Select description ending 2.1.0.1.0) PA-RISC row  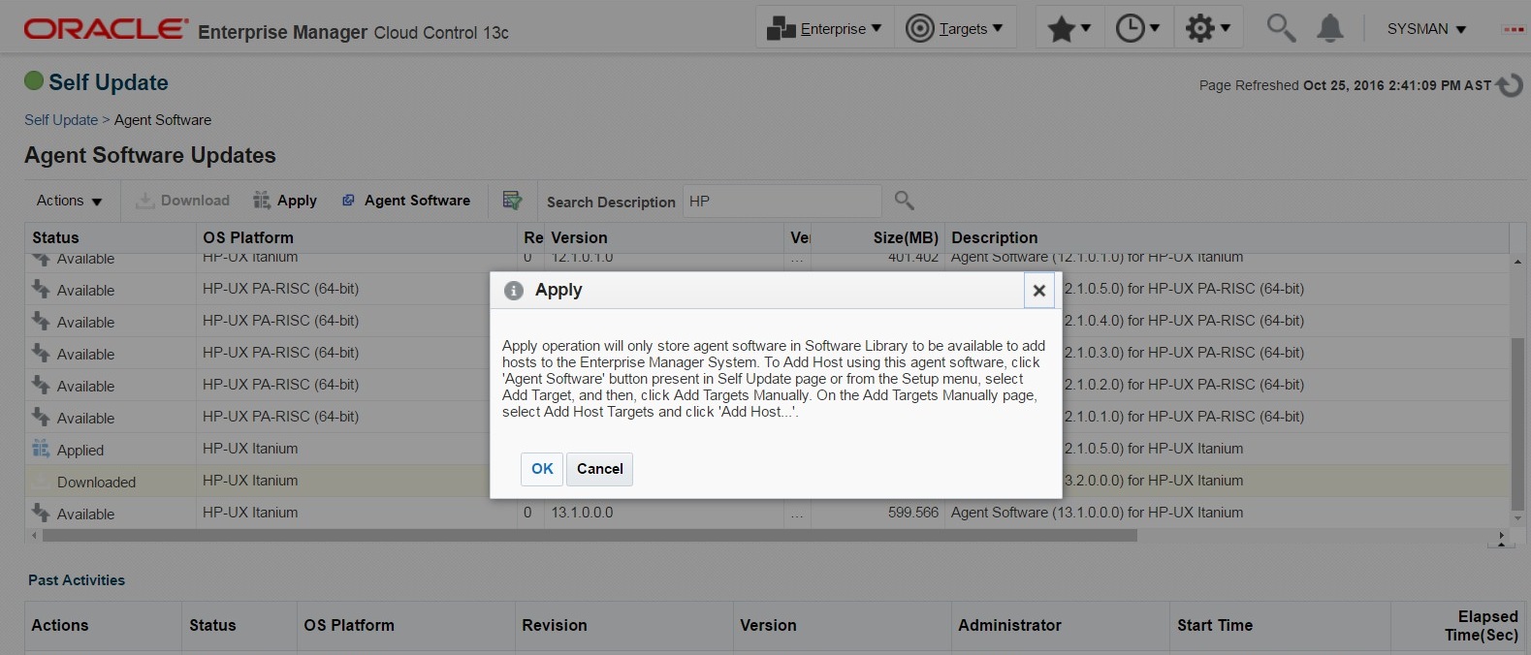(x=1184, y=417)
